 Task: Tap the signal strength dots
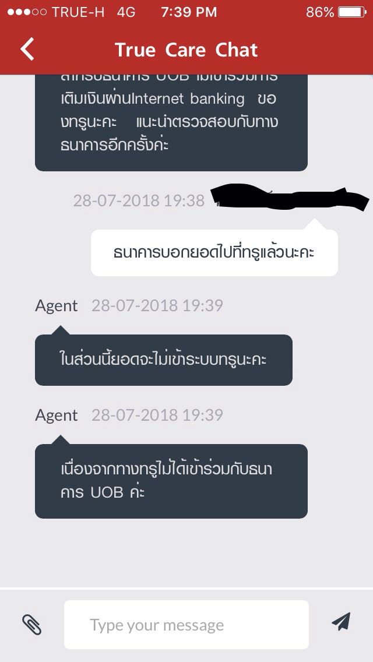(x=27, y=12)
